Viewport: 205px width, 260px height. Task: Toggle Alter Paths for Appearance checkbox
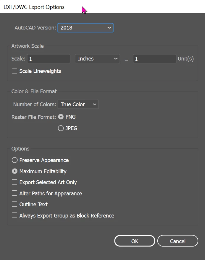[x=14, y=193]
